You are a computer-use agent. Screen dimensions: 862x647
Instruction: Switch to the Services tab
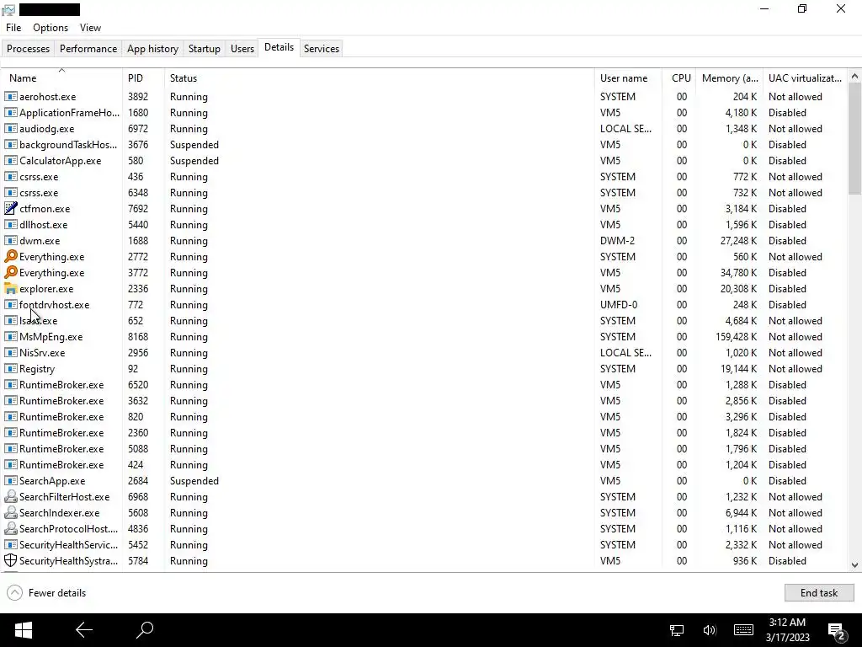coord(322,48)
